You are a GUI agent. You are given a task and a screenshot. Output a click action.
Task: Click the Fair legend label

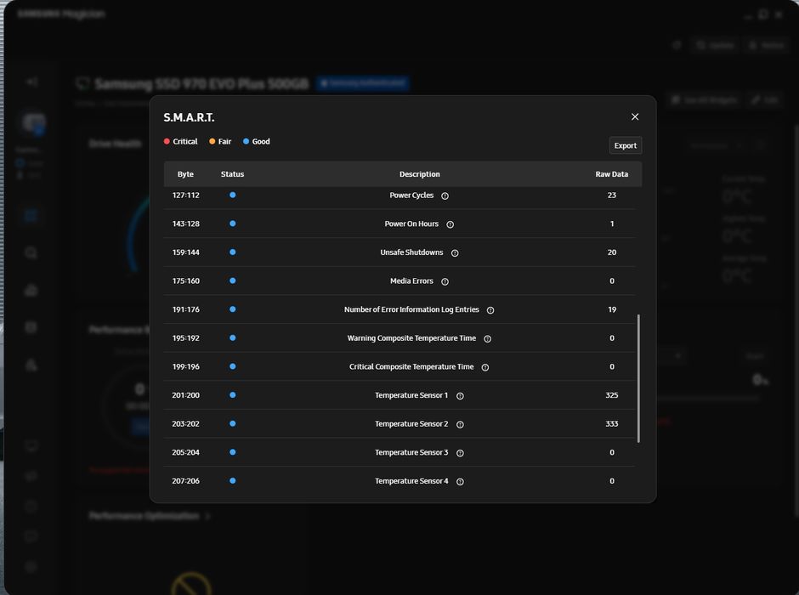coord(224,141)
